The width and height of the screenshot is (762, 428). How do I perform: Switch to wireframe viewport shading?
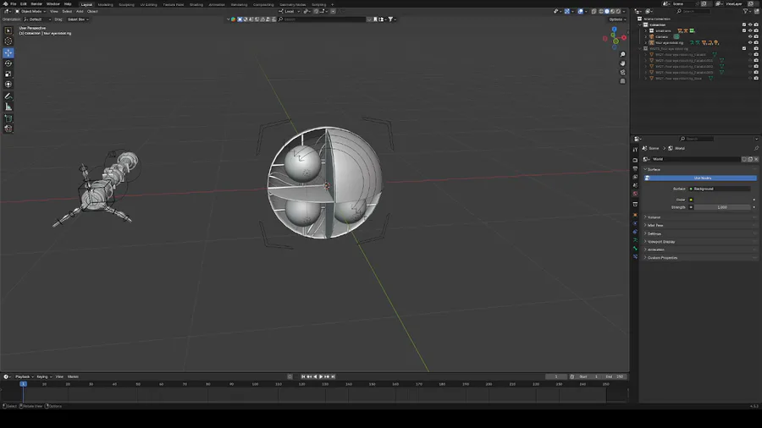[x=601, y=11]
